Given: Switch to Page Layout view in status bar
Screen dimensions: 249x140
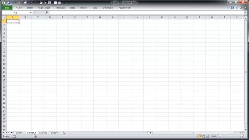Looking at the screenshot, I should (x=204, y=136).
